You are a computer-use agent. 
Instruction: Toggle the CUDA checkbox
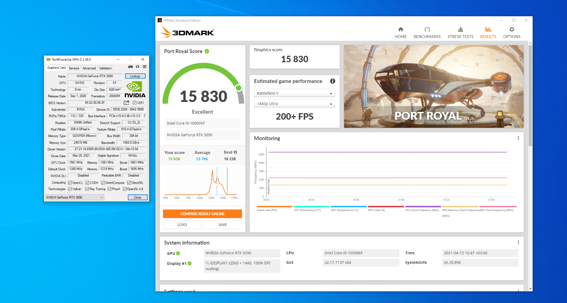coord(87,183)
